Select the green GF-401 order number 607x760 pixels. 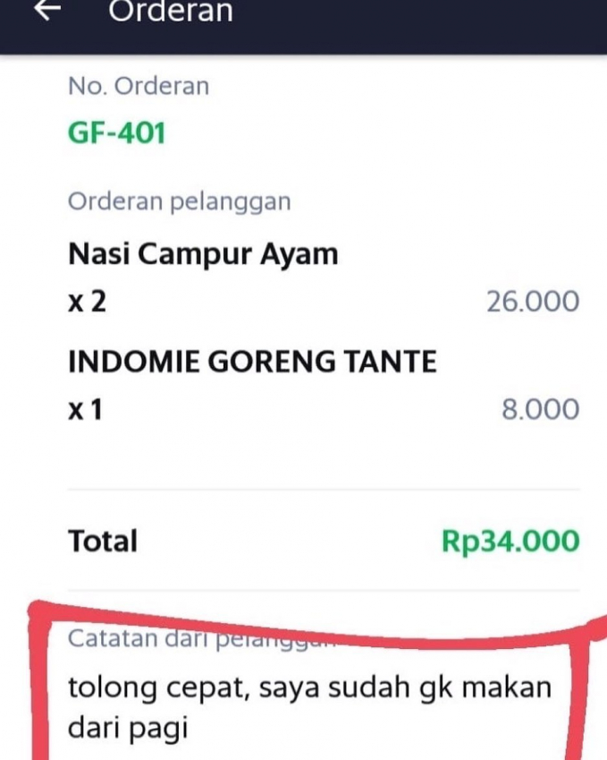tap(116, 133)
